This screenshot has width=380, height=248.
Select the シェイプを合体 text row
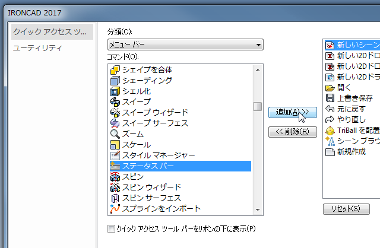click(x=147, y=70)
